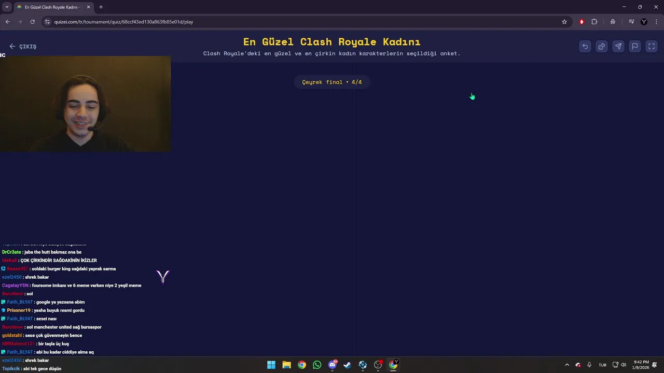Enter fullscreen mode with corner-brackets icon

pyautogui.click(x=652, y=46)
